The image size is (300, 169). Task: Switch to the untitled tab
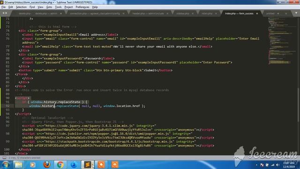coord(270,14)
